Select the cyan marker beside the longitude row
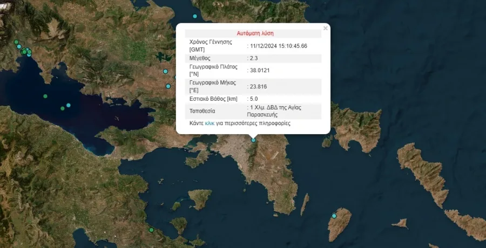 pyautogui.click(x=168, y=86)
